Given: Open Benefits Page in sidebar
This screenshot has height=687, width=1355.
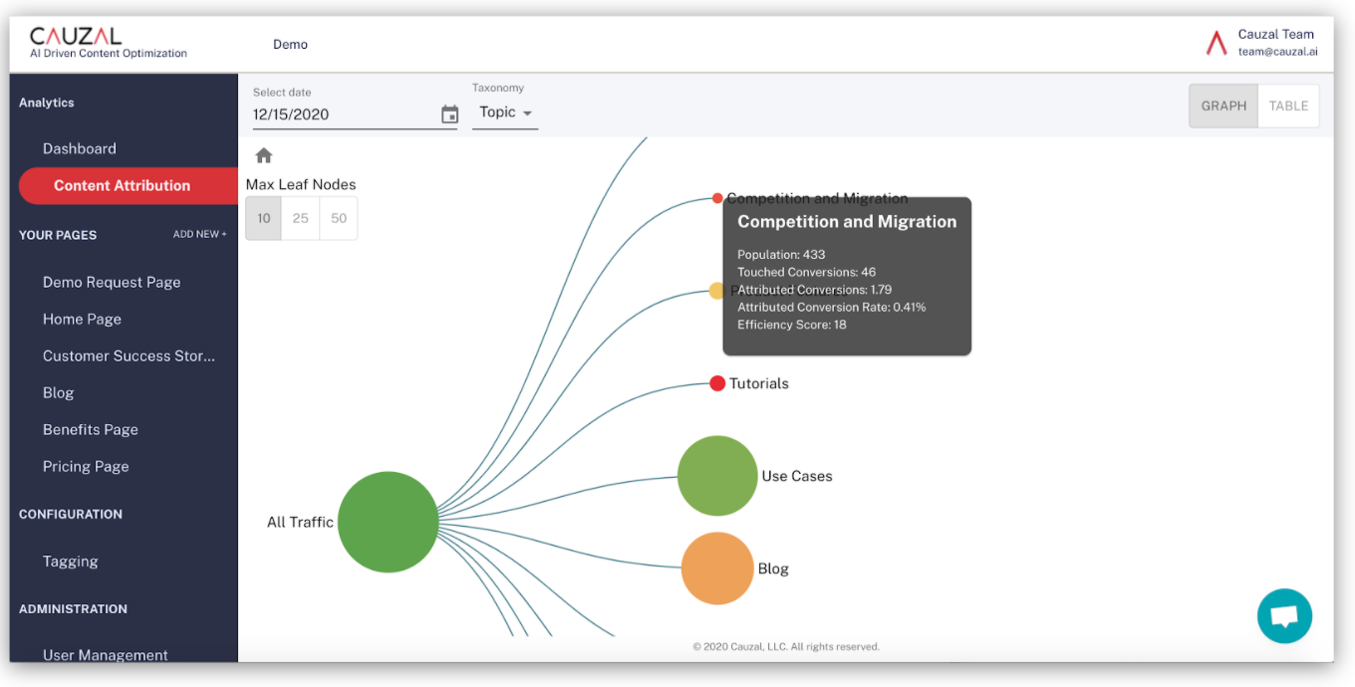Looking at the screenshot, I should click(x=91, y=429).
